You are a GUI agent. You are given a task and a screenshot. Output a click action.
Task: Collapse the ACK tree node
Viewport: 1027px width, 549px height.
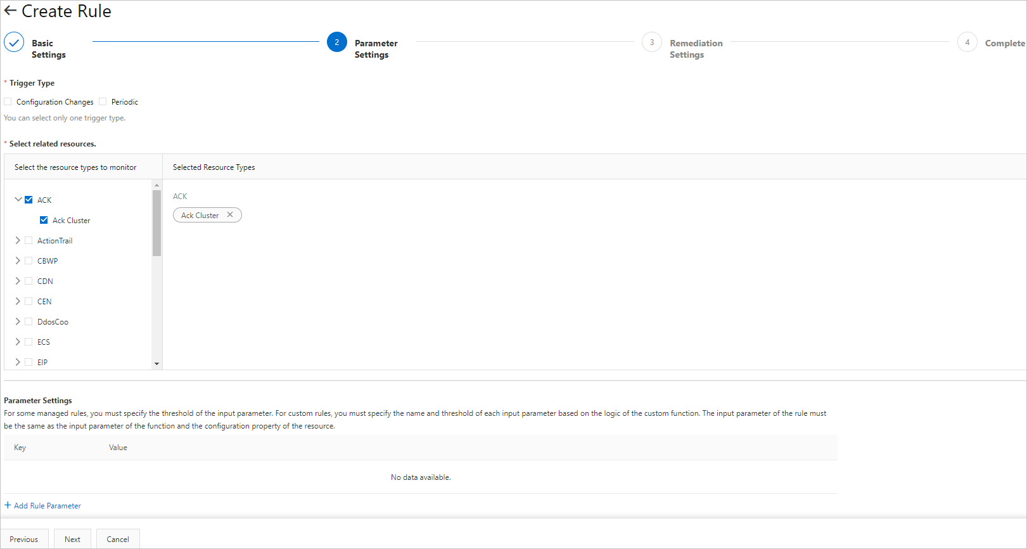click(18, 200)
